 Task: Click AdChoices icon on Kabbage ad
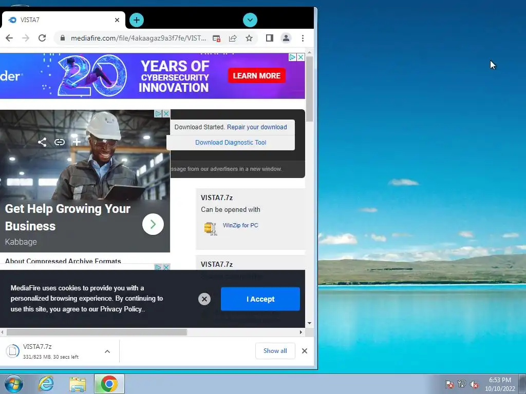coord(158,113)
